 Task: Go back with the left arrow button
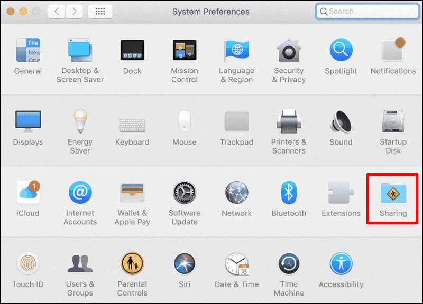(57, 11)
